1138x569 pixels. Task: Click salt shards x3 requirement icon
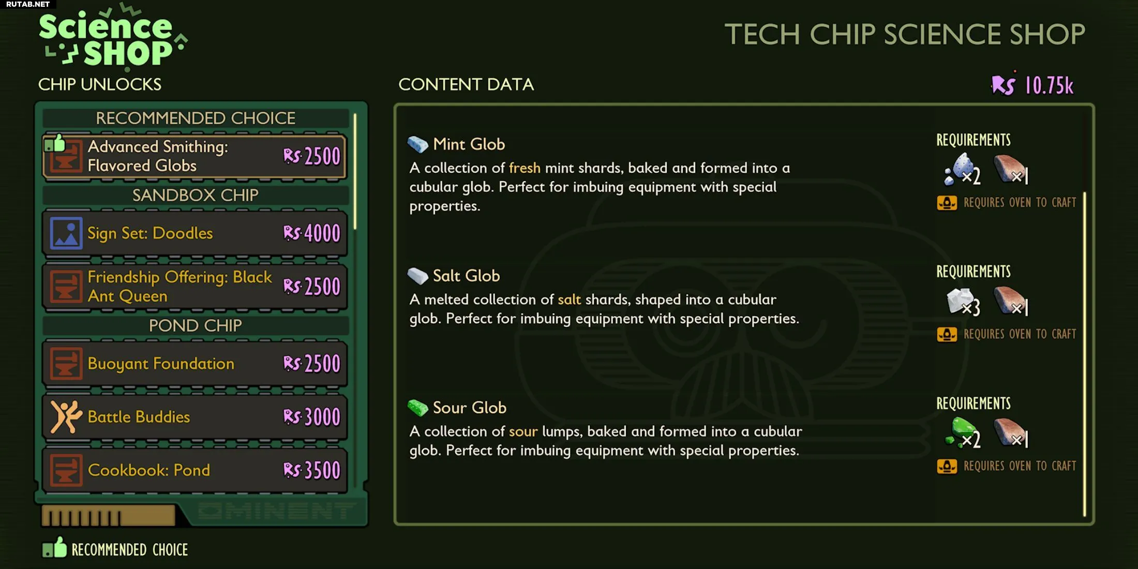[x=963, y=302]
